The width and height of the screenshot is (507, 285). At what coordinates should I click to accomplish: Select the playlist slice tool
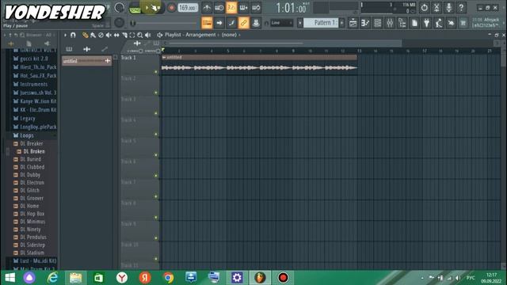(124, 35)
